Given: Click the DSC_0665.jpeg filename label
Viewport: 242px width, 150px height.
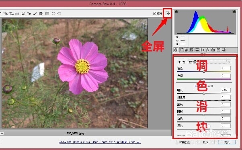Looking at the screenshot, I should (x=76, y=133).
